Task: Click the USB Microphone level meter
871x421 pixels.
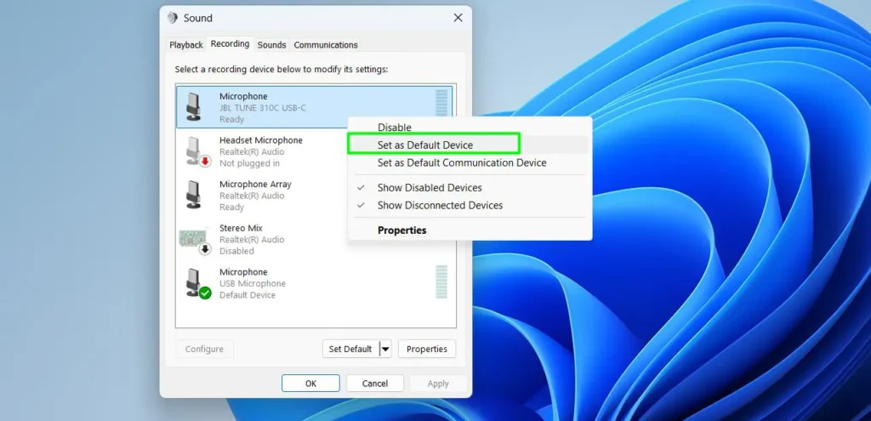Action: tap(441, 282)
